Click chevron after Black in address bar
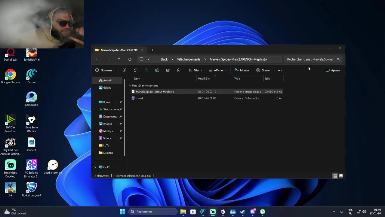This screenshot has width=385, height=217. pos(172,59)
